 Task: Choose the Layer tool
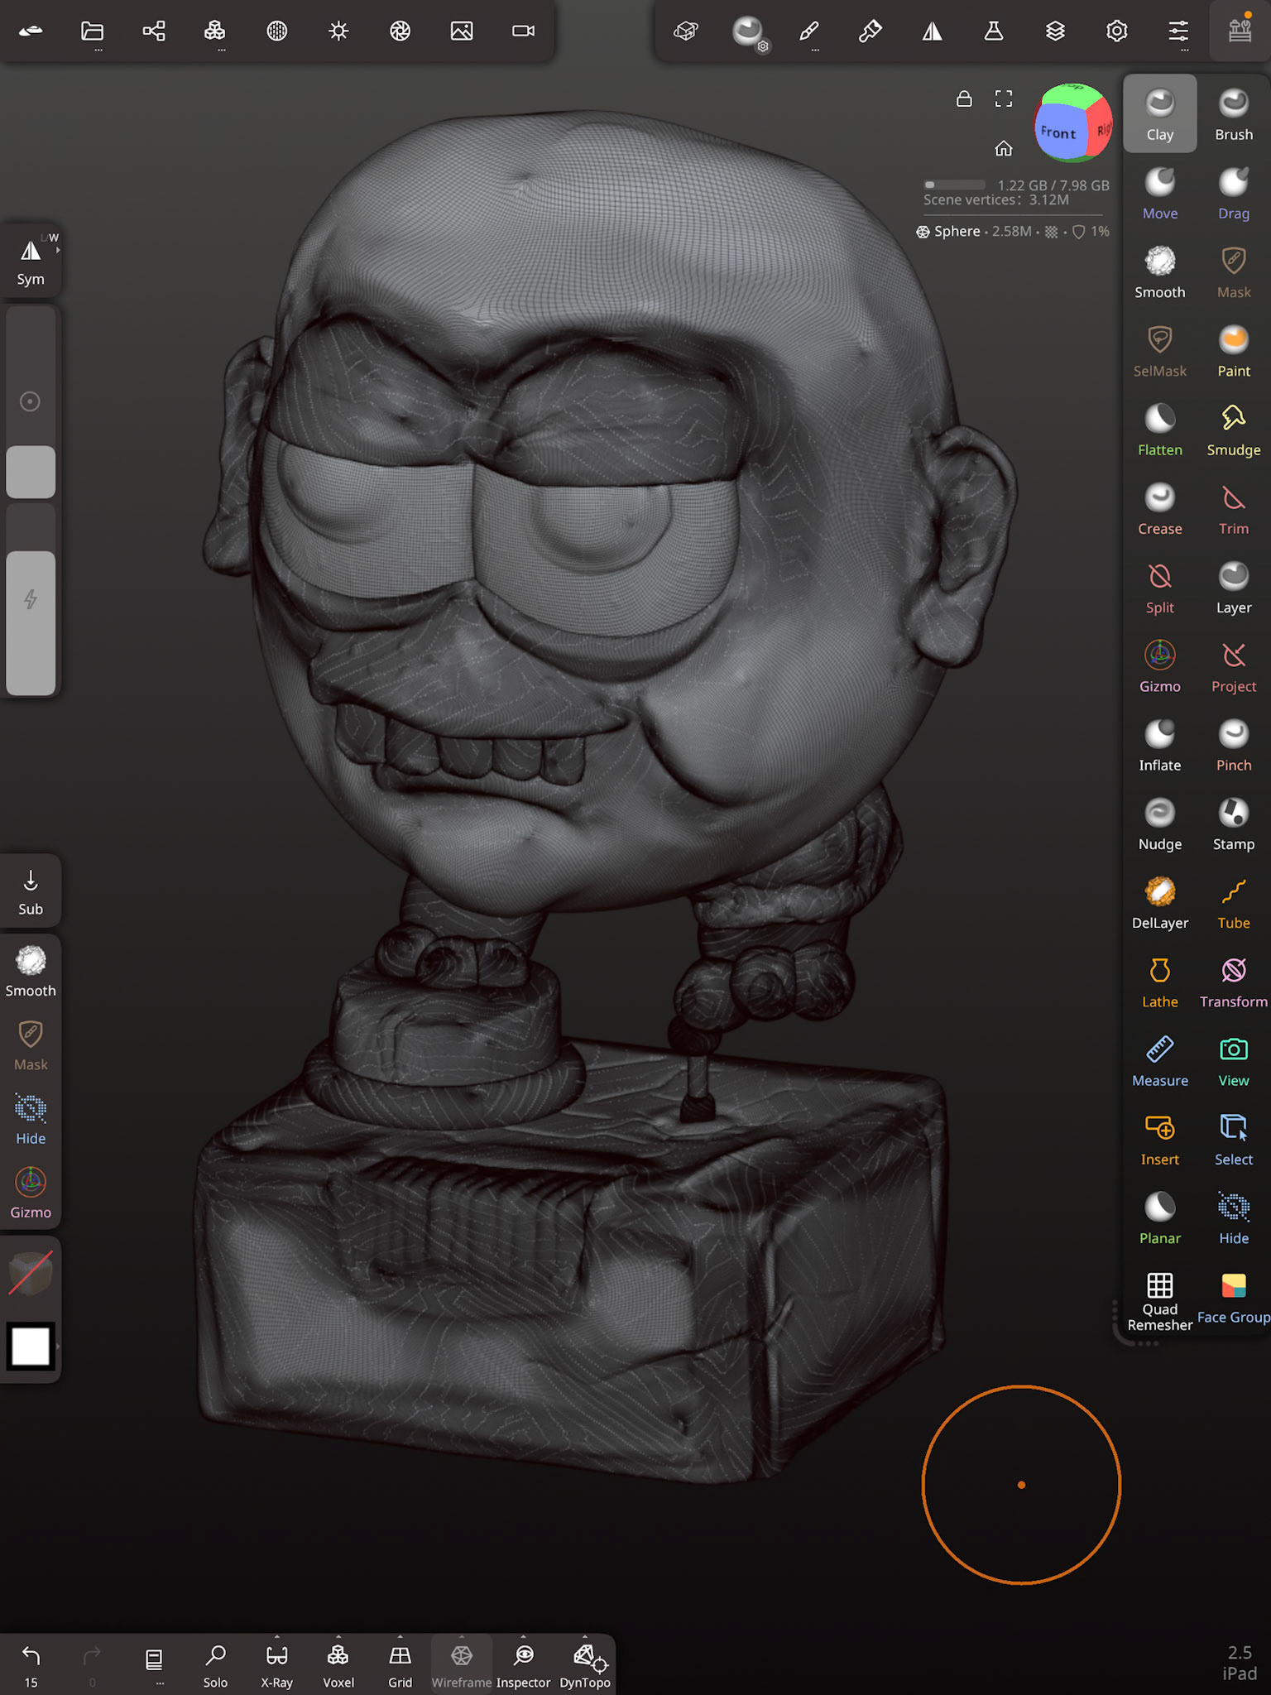[1233, 587]
